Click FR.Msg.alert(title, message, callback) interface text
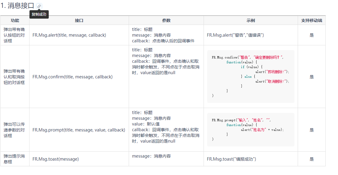This screenshot has width=338, height=175. (x=69, y=35)
